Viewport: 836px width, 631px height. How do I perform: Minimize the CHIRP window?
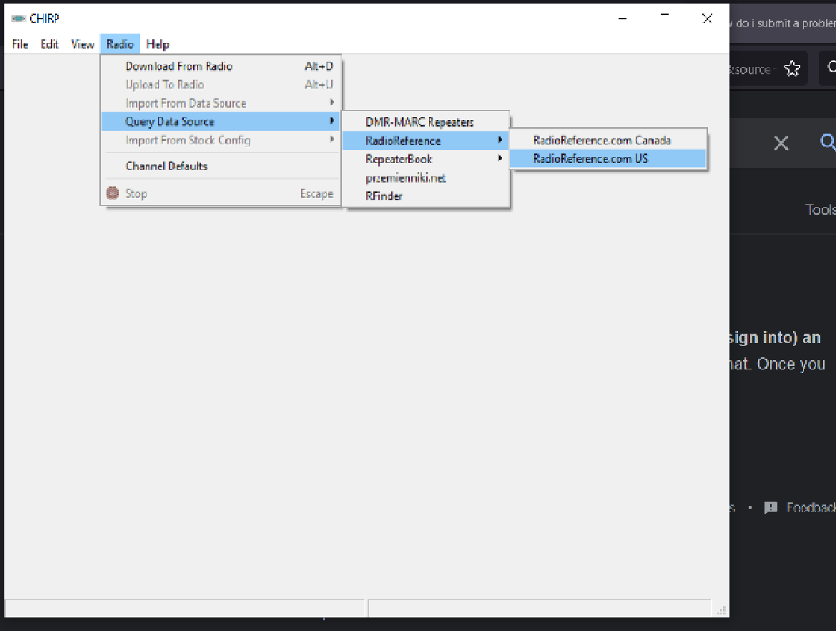(622, 19)
